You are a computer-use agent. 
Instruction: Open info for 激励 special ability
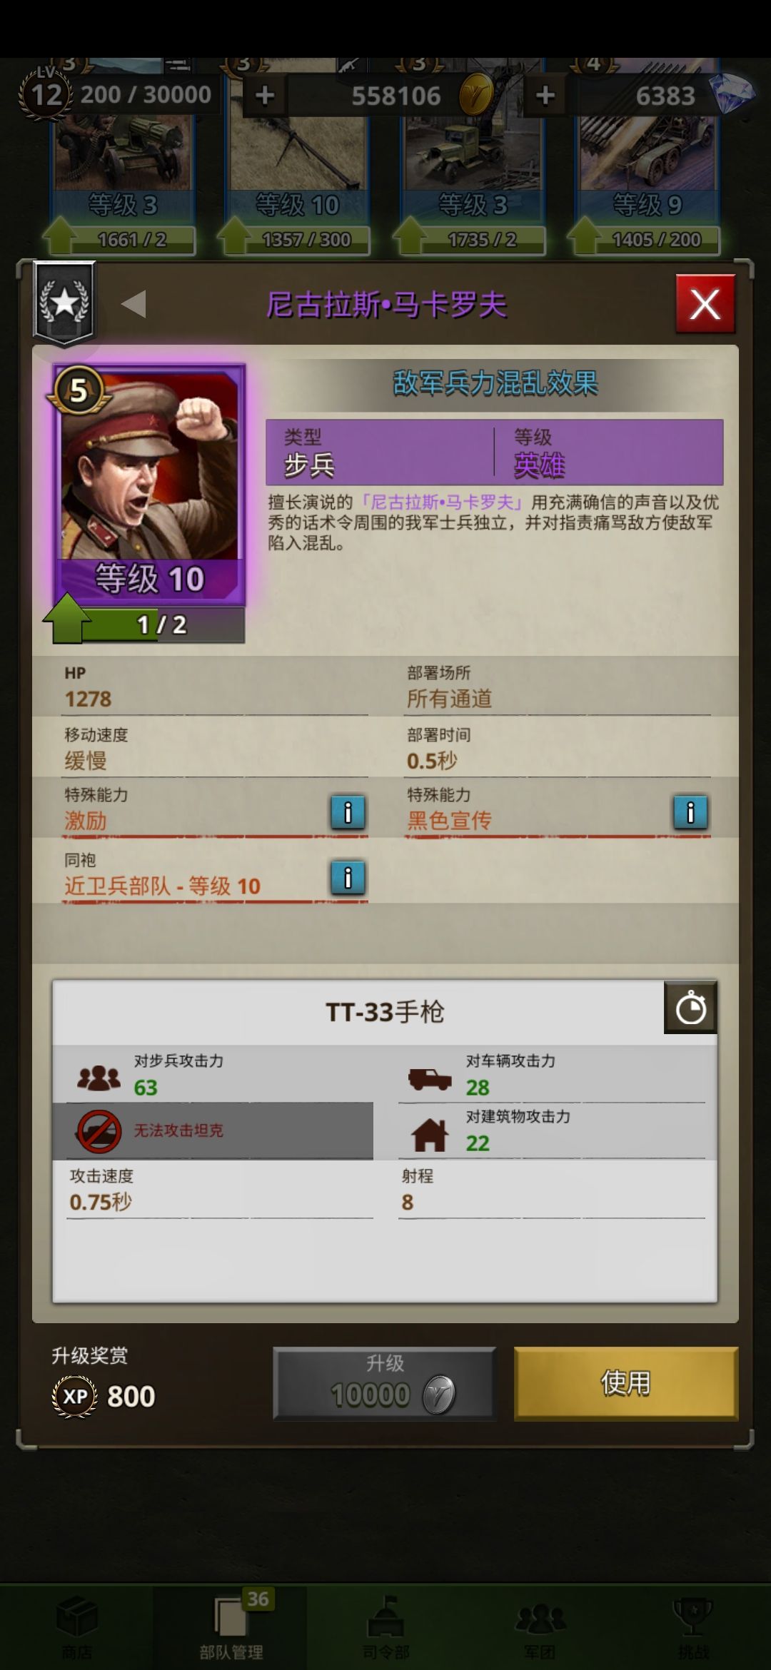point(348,812)
